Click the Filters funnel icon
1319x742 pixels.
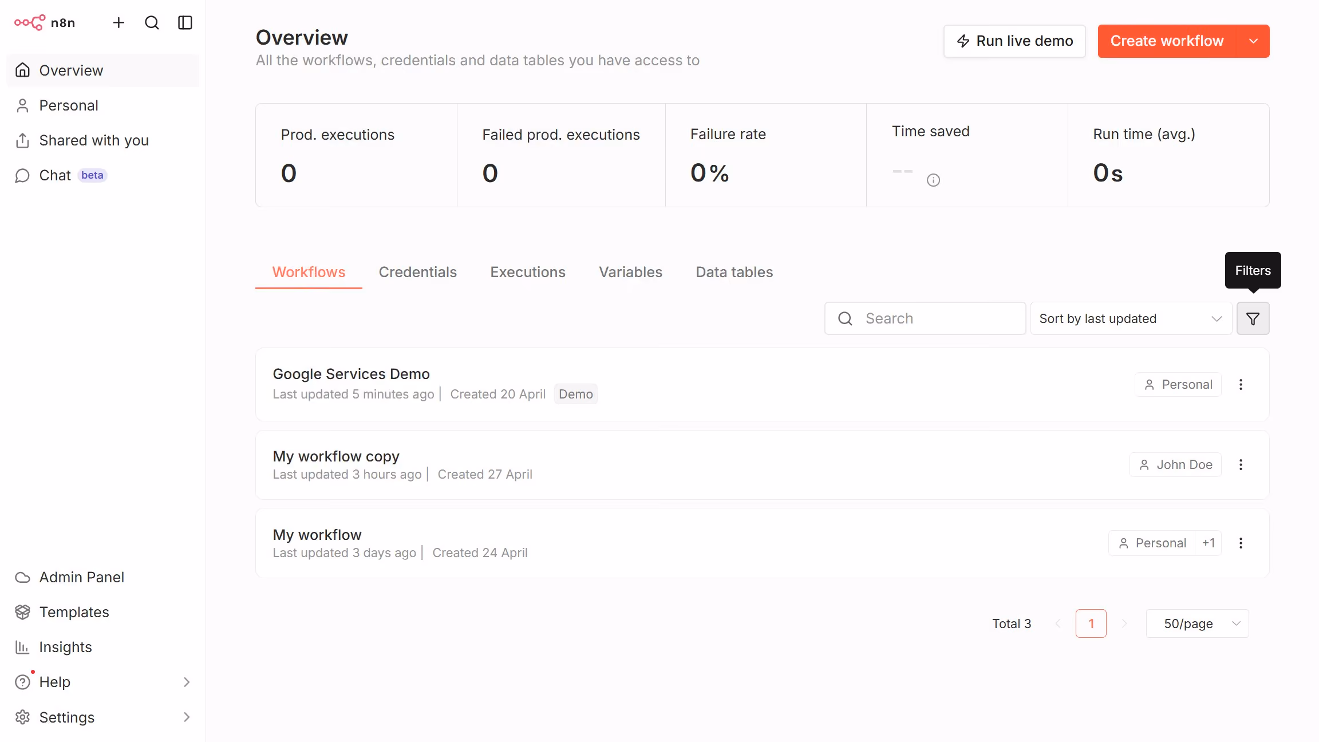pos(1253,318)
